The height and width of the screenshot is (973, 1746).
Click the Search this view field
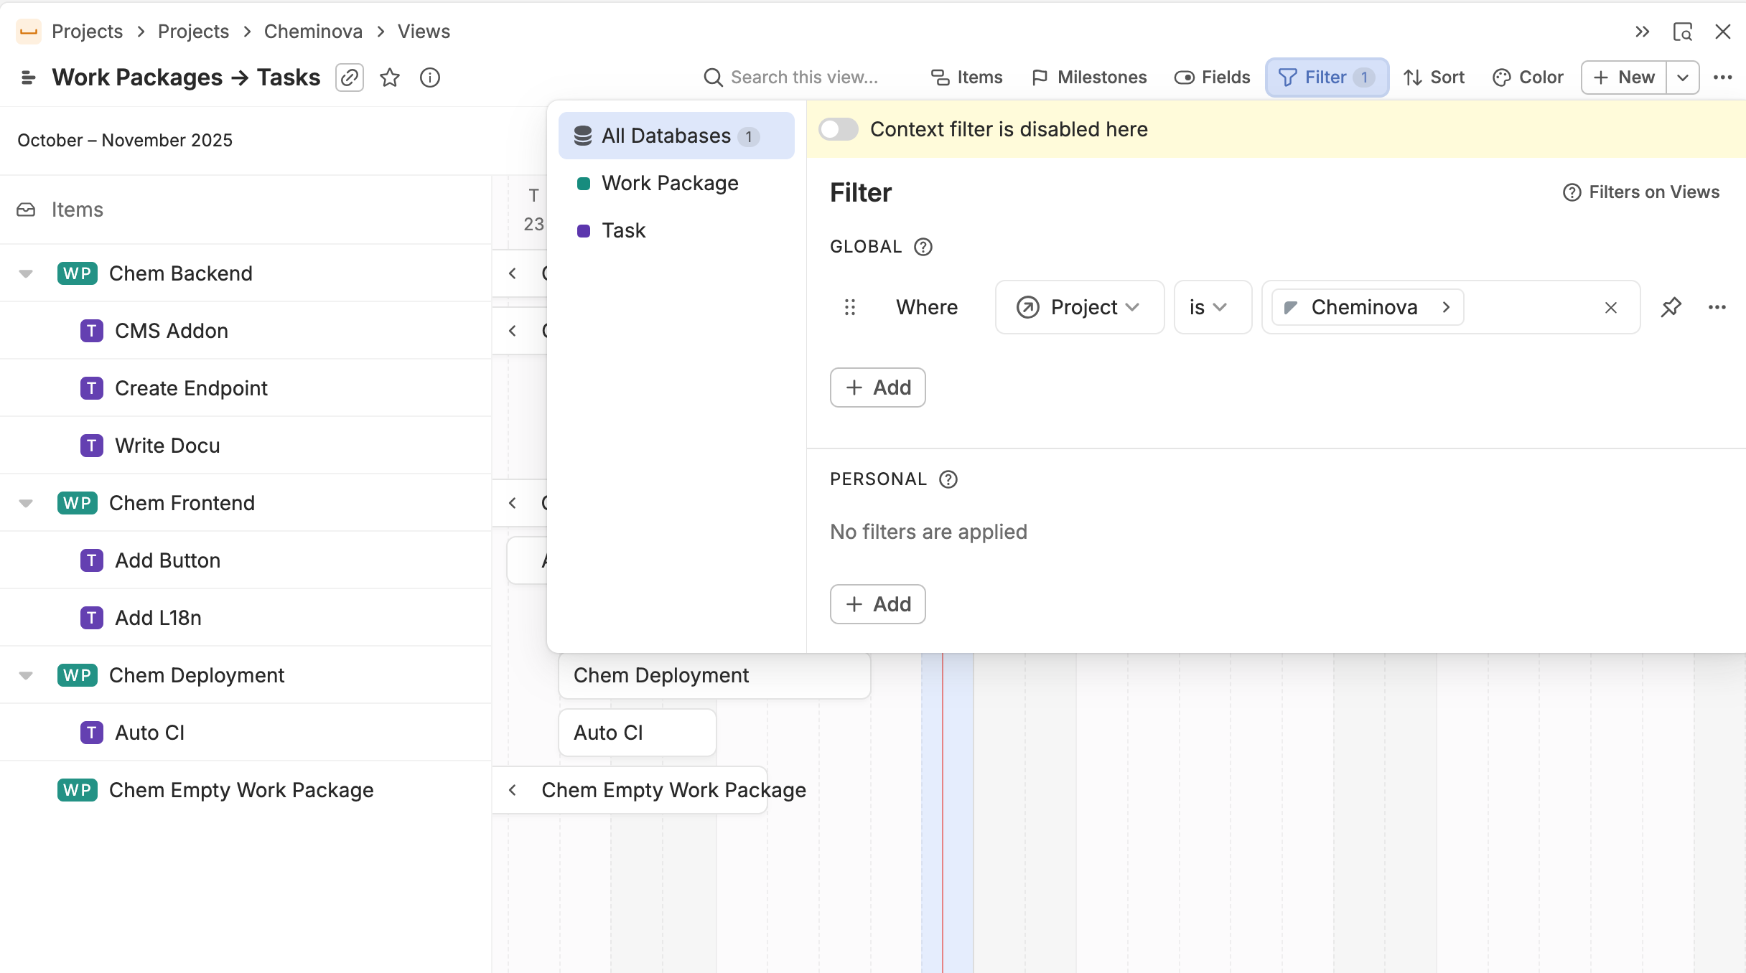point(804,77)
